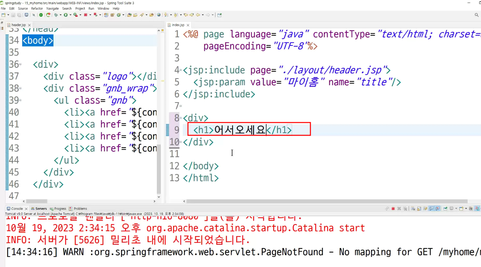The image size is (481, 267).
Task: Open the web browser globe icon
Action: point(159,15)
